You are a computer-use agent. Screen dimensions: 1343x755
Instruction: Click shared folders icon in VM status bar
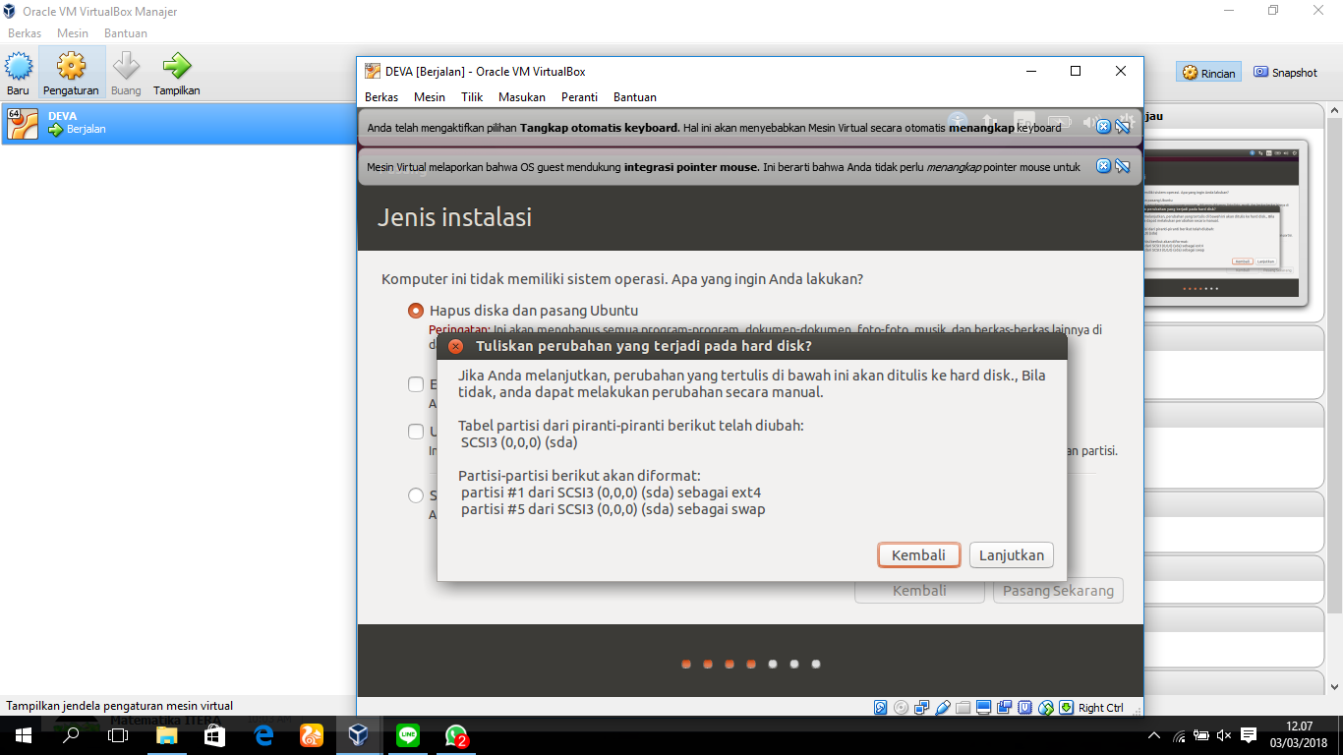click(963, 708)
